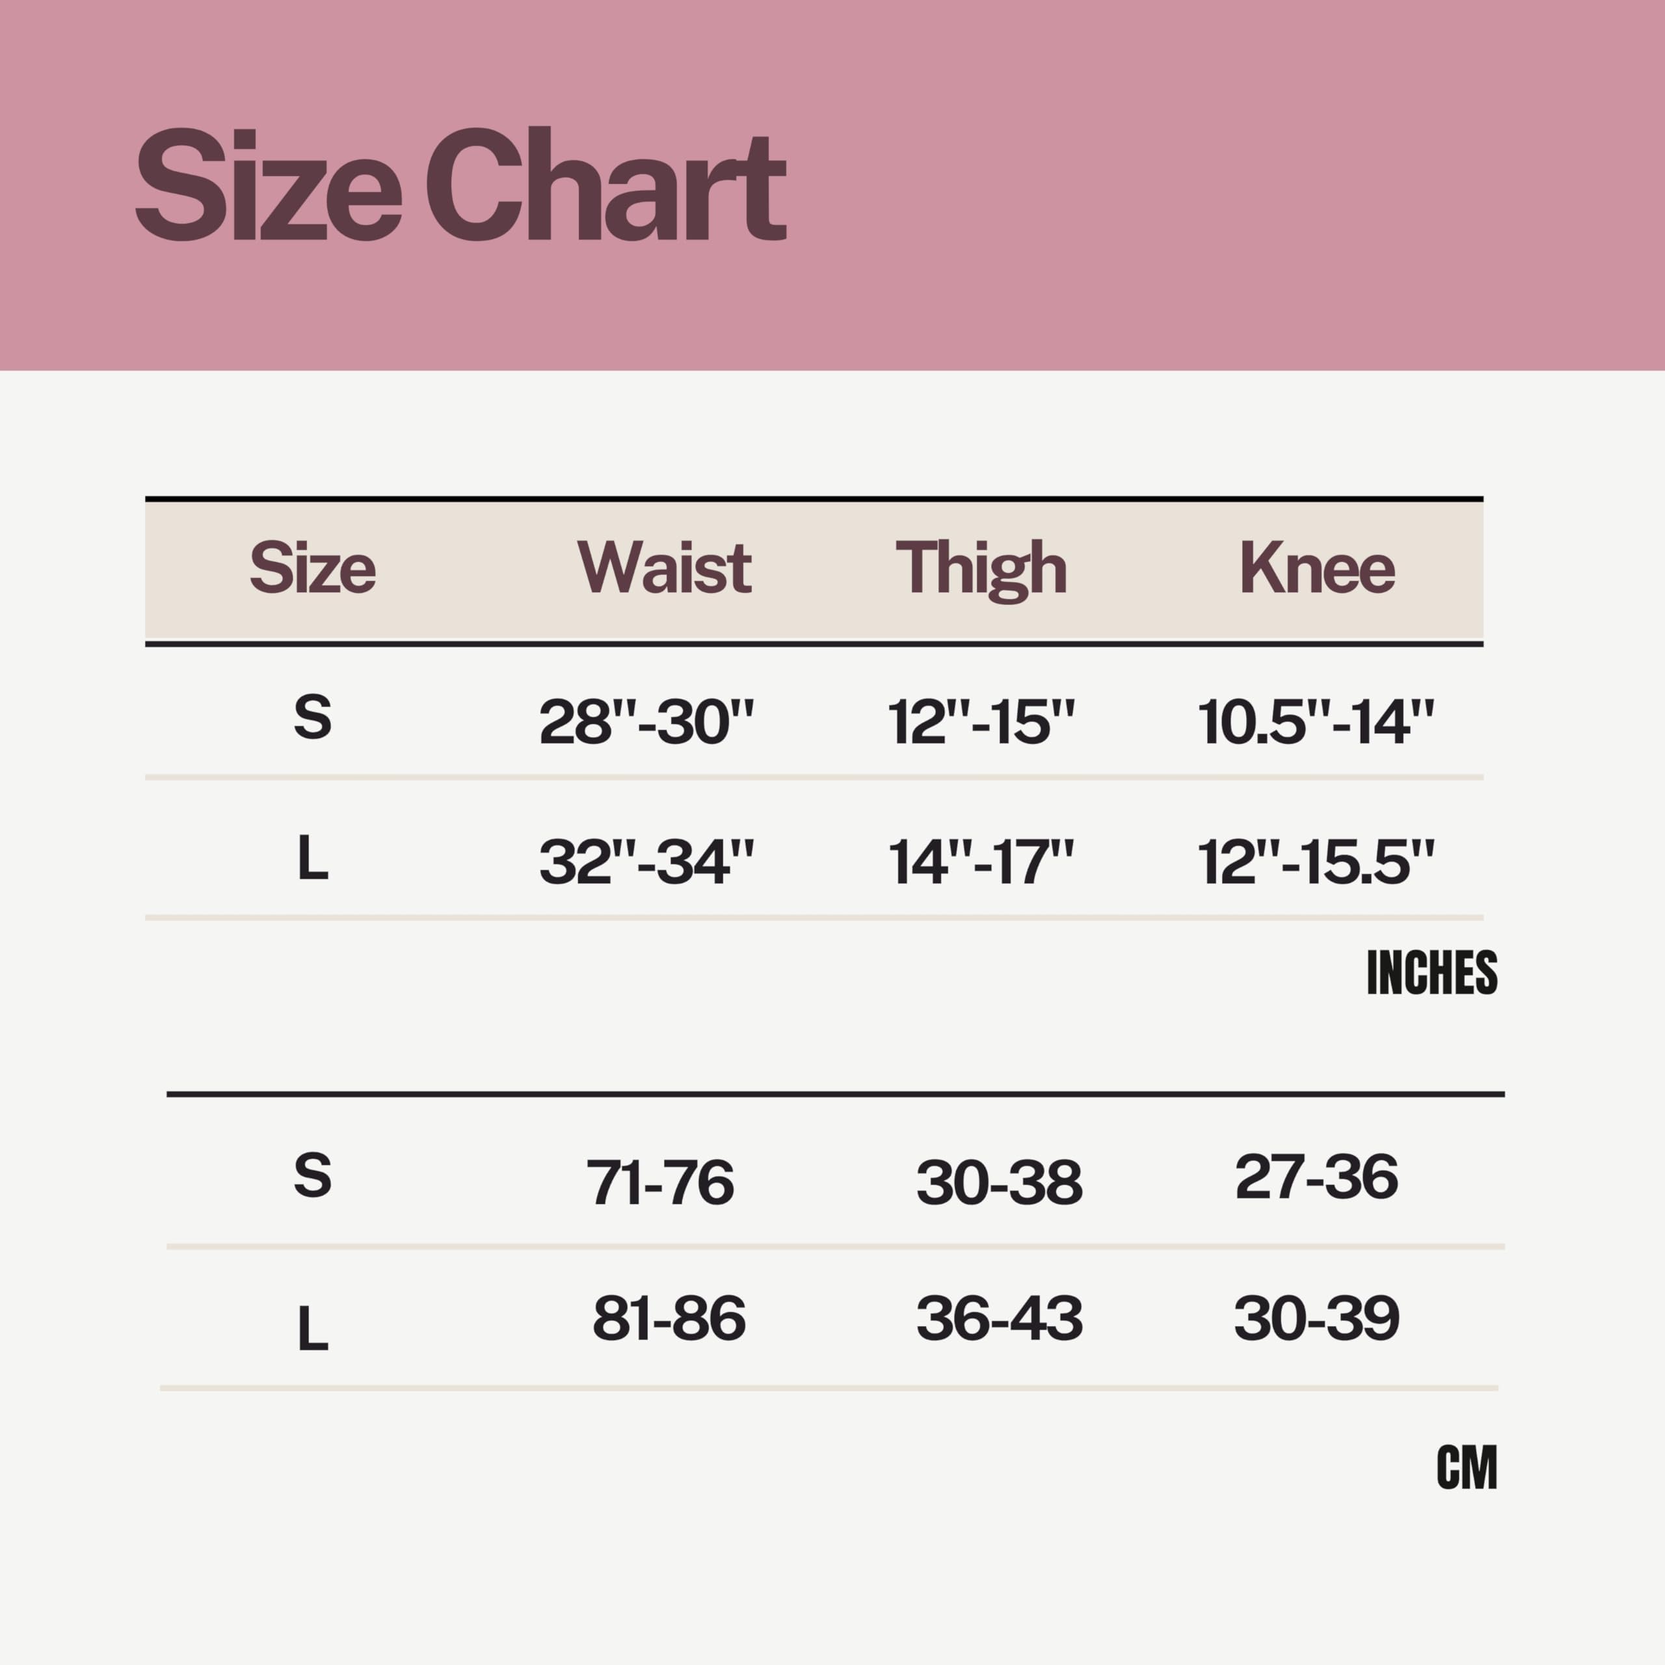The image size is (1665, 1665).
Task: Select the Thigh column header
Action: 981,568
